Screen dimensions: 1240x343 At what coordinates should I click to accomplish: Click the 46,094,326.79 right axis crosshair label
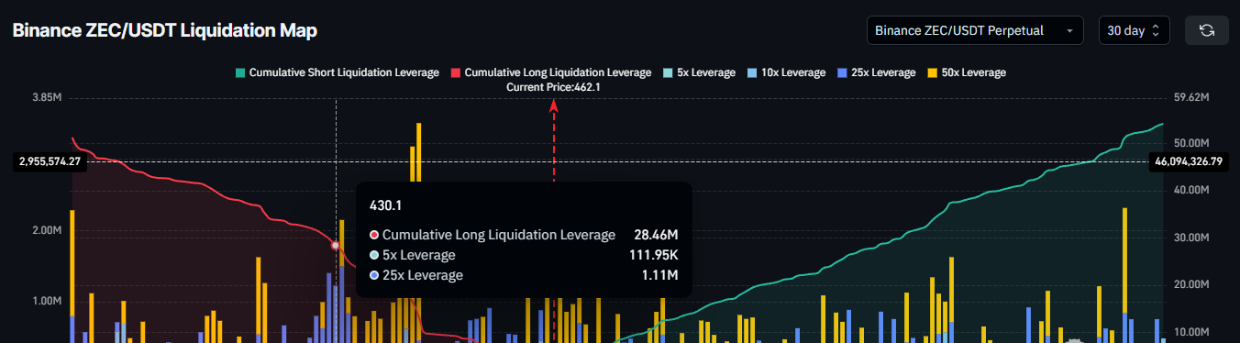pos(1189,161)
